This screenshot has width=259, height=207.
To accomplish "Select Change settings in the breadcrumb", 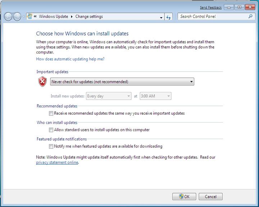I will click(x=89, y=17).
